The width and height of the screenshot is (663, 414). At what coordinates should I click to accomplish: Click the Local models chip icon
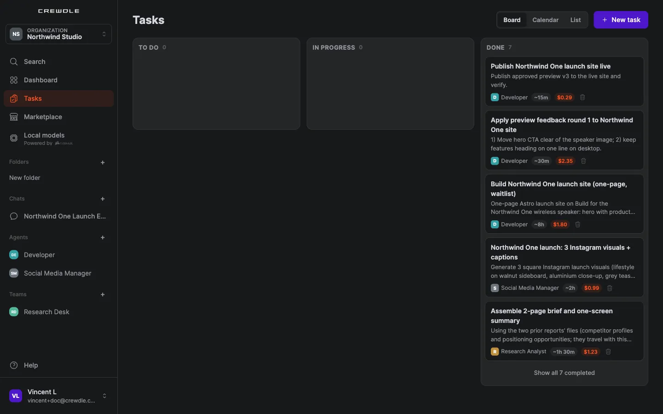tap(14, 138)
